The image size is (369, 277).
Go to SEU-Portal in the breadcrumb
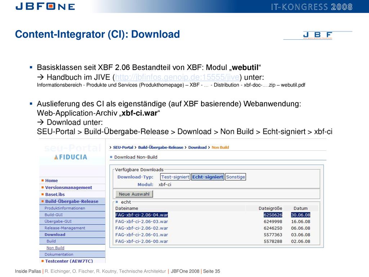click(123, 148)
